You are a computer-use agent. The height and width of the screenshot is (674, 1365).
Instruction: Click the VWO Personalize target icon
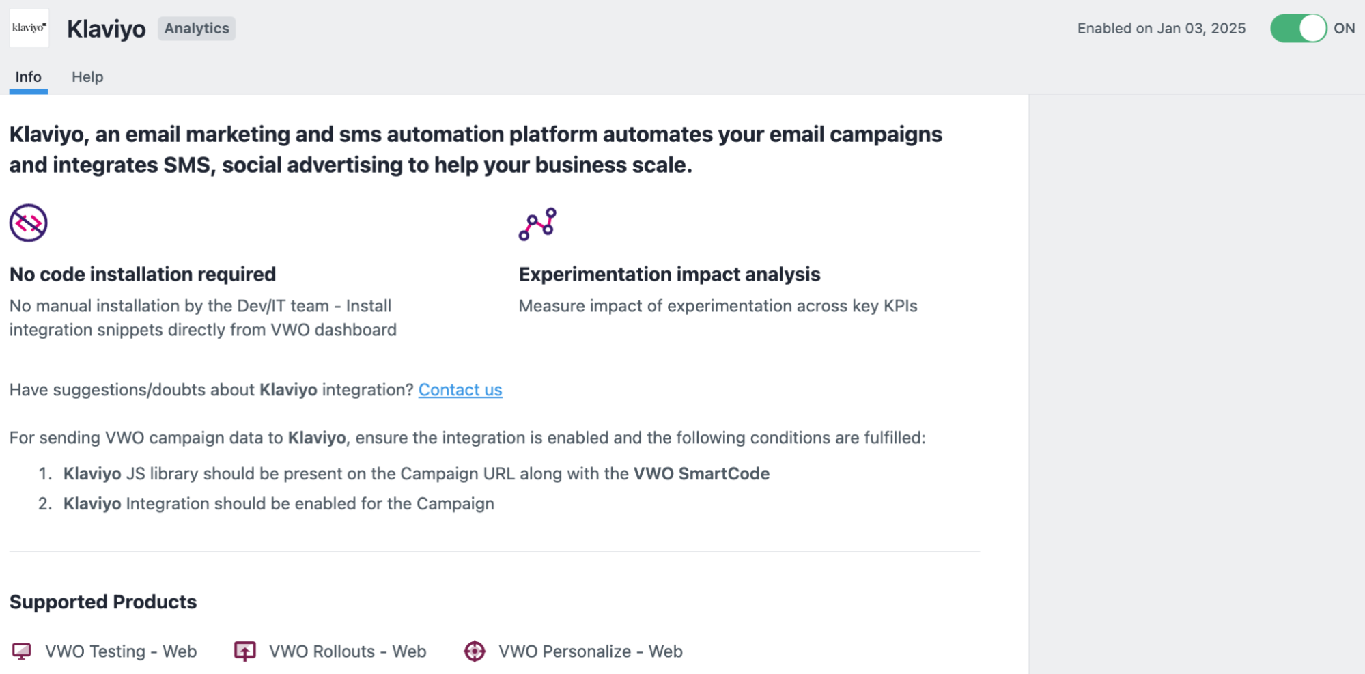point(475,651)
